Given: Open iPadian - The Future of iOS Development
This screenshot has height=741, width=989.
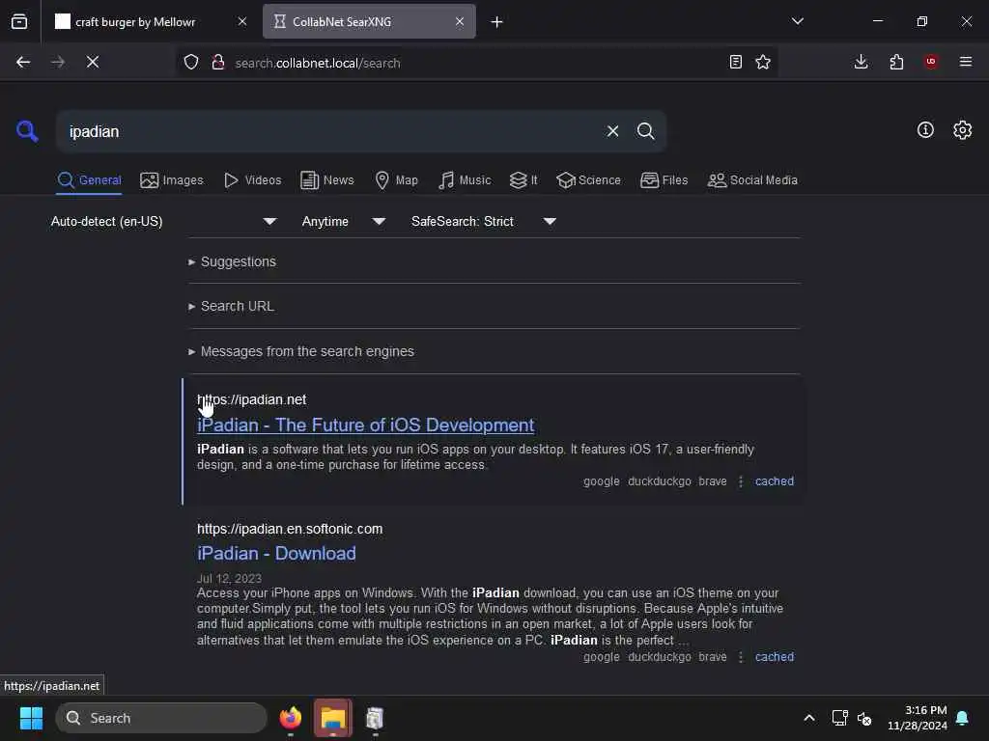Looking at the screenshot, I should (x=366, y=425).
